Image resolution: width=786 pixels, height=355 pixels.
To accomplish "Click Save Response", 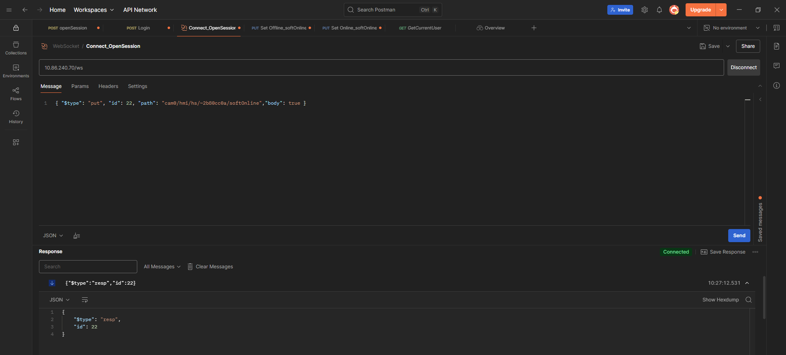I will tap(723, 252).
